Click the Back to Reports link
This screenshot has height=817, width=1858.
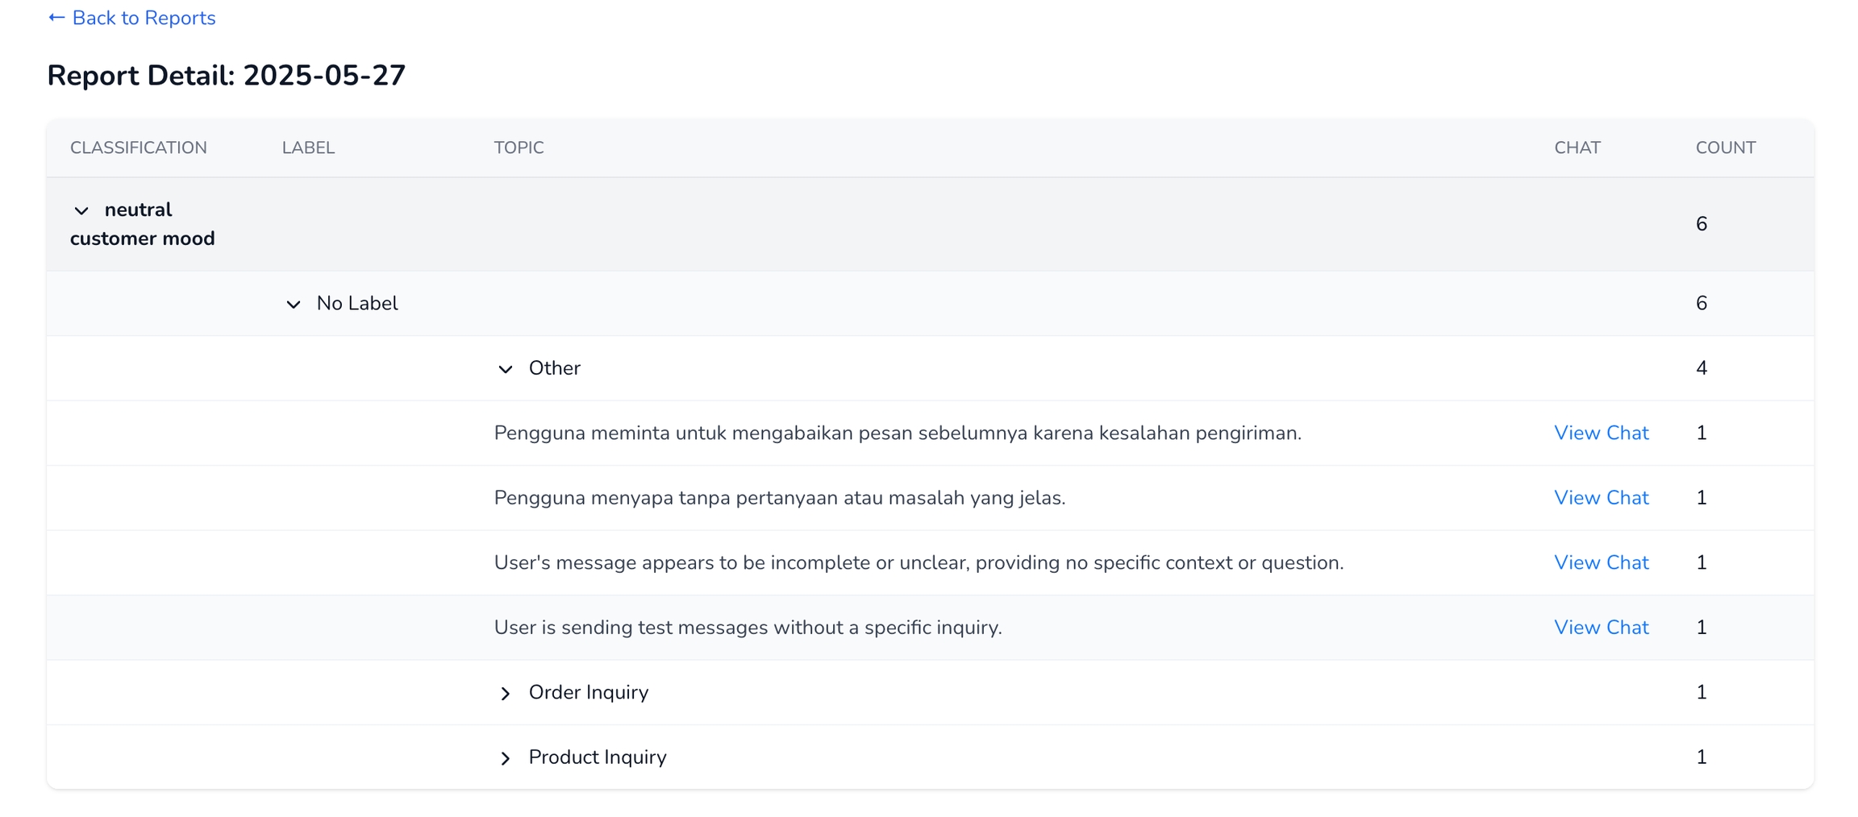132,18
